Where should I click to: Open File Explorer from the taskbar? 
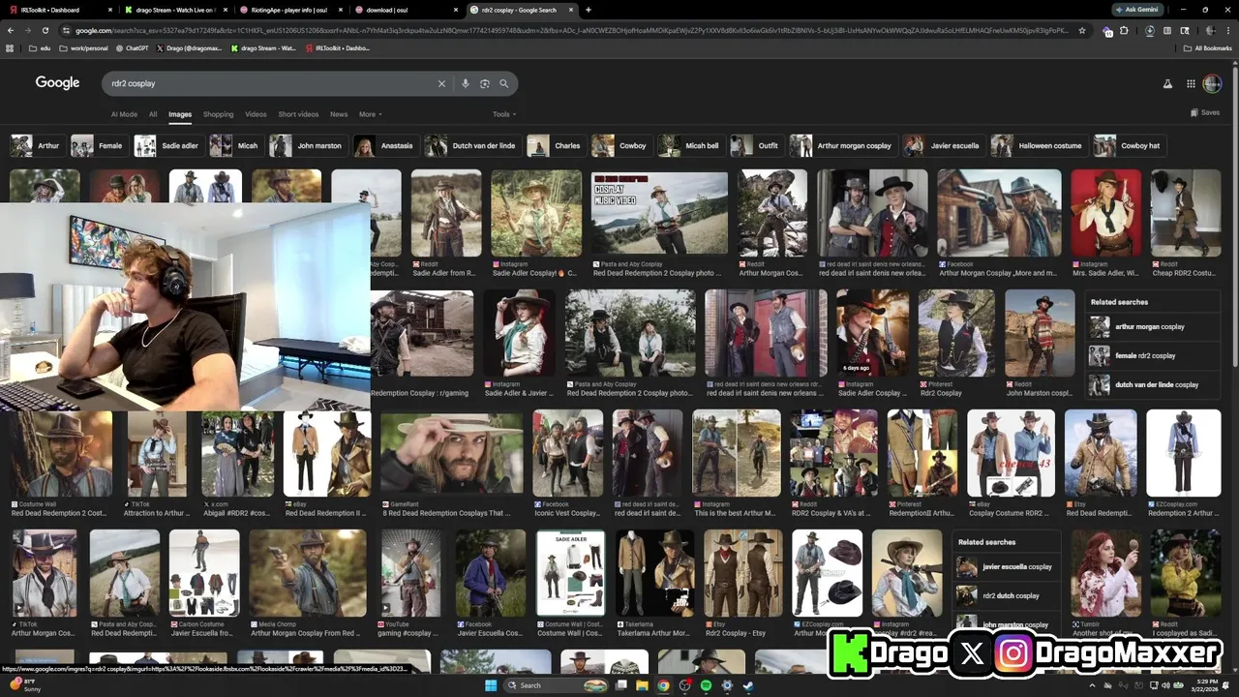coord(642,685)
